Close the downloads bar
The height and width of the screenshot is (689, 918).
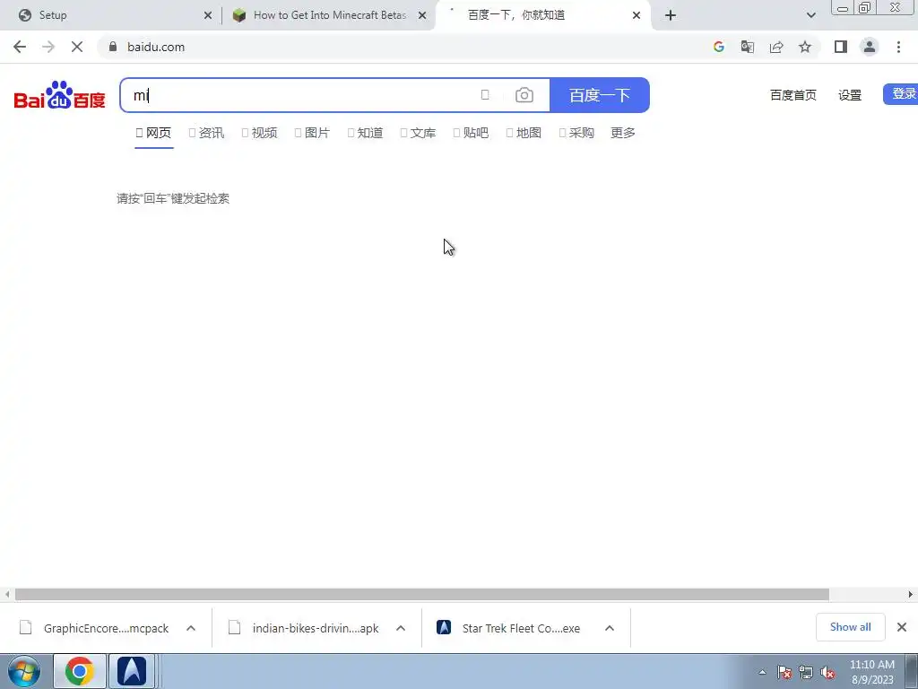coord(902,627)
